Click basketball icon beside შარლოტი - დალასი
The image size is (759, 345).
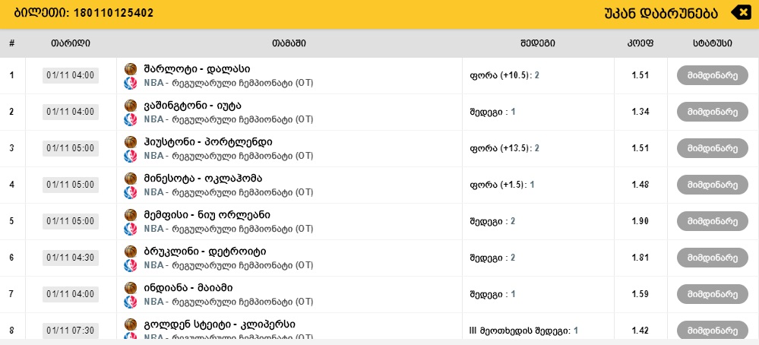click(130, 68)
